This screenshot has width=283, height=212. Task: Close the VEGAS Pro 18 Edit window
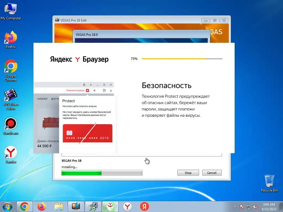[224, 20]
